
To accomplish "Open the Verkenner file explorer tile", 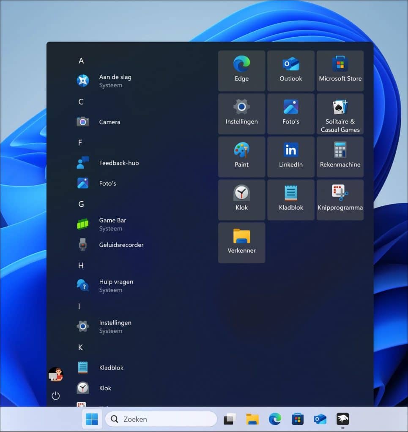I will pos(241,243).
